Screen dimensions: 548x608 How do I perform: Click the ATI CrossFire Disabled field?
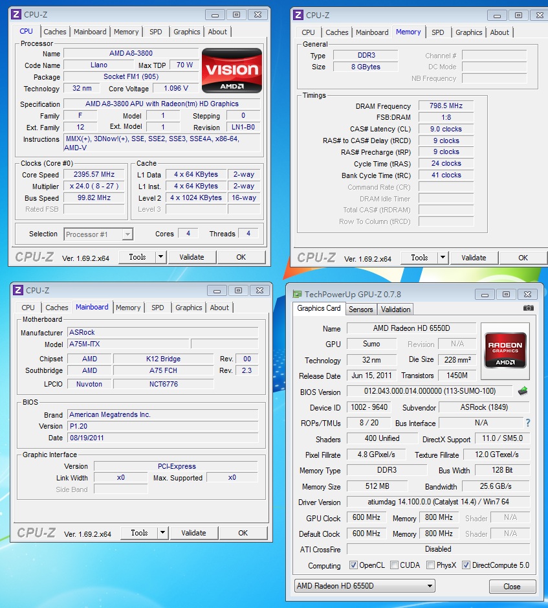438,549
